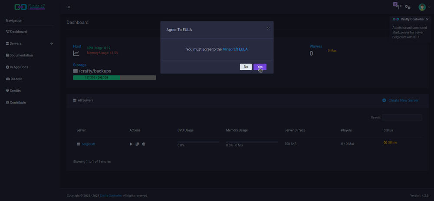
Task: Close the Agree To EULA dialog
Action: [268, 28]
